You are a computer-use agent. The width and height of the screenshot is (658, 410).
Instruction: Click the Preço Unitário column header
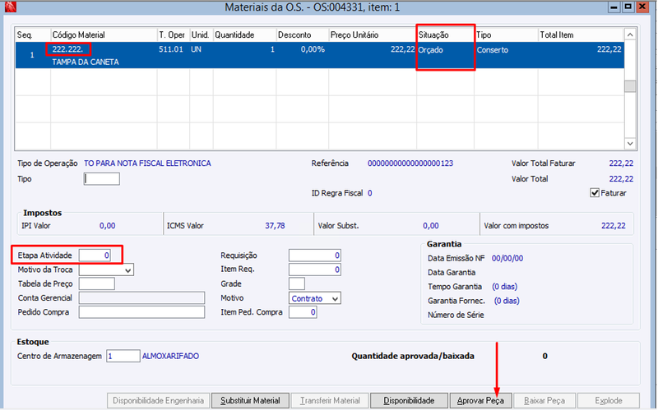(x=373, y=35)
